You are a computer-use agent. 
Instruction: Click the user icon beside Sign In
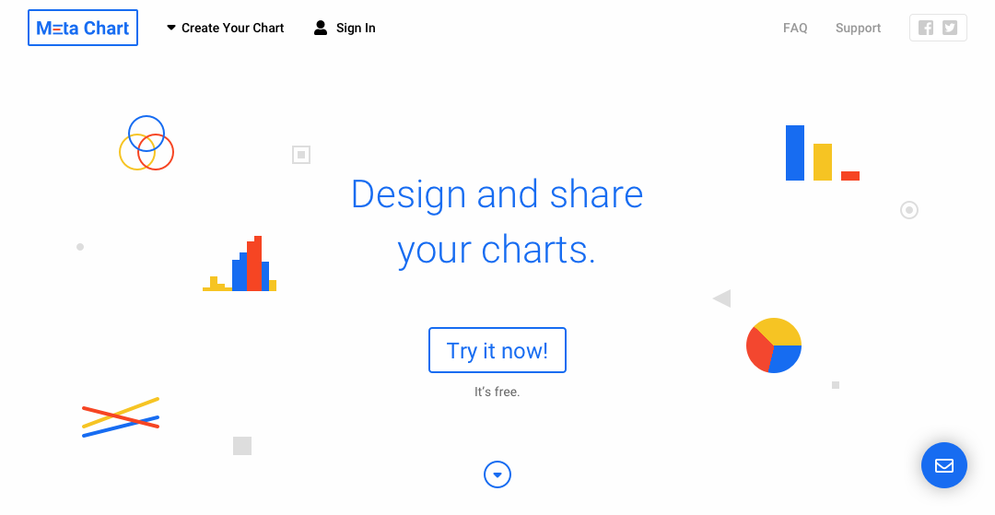pos(321,28)
